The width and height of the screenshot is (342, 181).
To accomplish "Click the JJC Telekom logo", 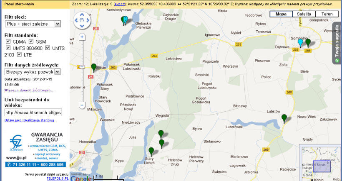I will [16, 143].
